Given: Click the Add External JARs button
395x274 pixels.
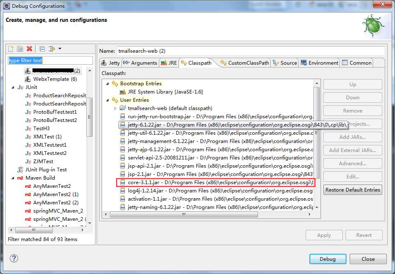Looking at the screenshot, I should [x=353, y=150].
